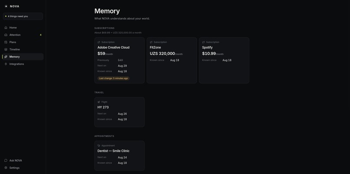
Task: Click the 'Last change: 5 minutes ago' badge
Action: tap(113, 78)
